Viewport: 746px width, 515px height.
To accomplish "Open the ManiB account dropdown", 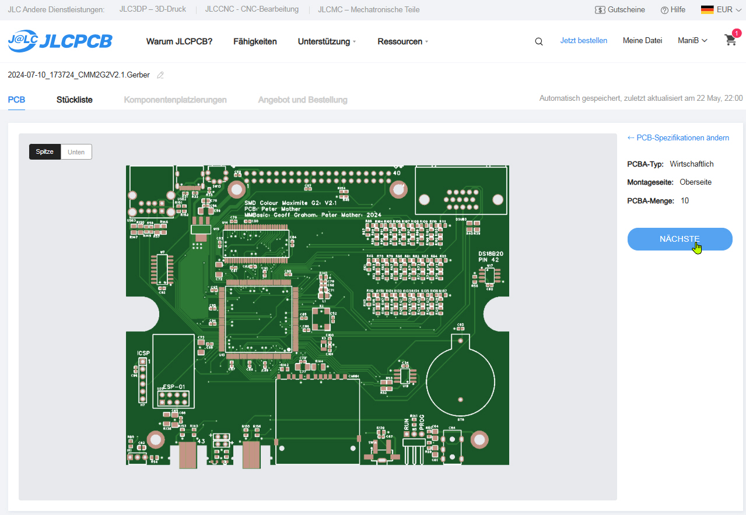I will (692, 41).
